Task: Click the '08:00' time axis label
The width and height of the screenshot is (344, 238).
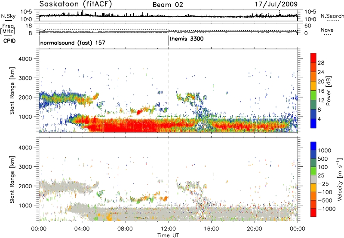Action: [125, 229]
